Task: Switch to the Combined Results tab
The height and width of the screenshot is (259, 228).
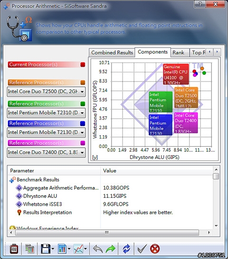Action: coord(112,52)
